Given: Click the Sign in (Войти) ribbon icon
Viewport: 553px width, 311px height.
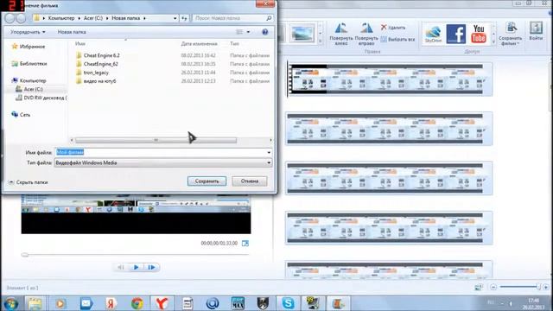Looking at the screenshot, I should coord(536,31).
